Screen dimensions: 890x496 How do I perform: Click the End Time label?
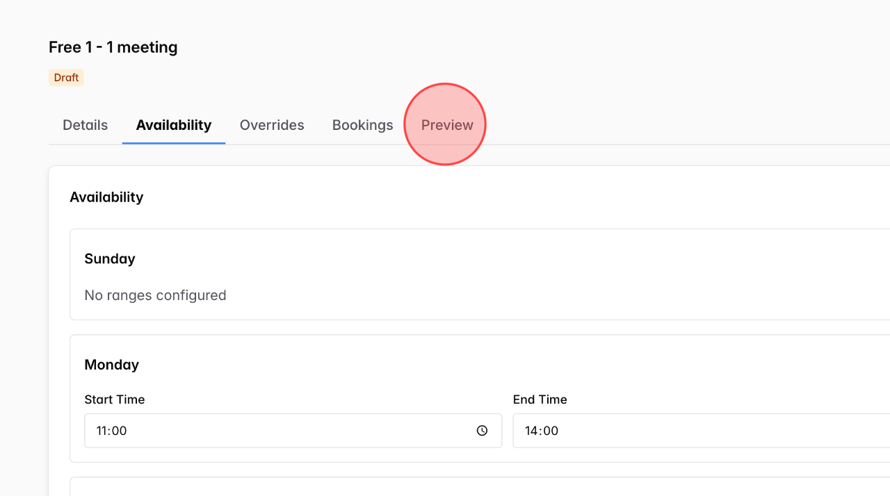[x=540, y=399]
